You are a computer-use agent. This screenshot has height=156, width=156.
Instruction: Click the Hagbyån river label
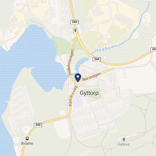click(106, 49)
